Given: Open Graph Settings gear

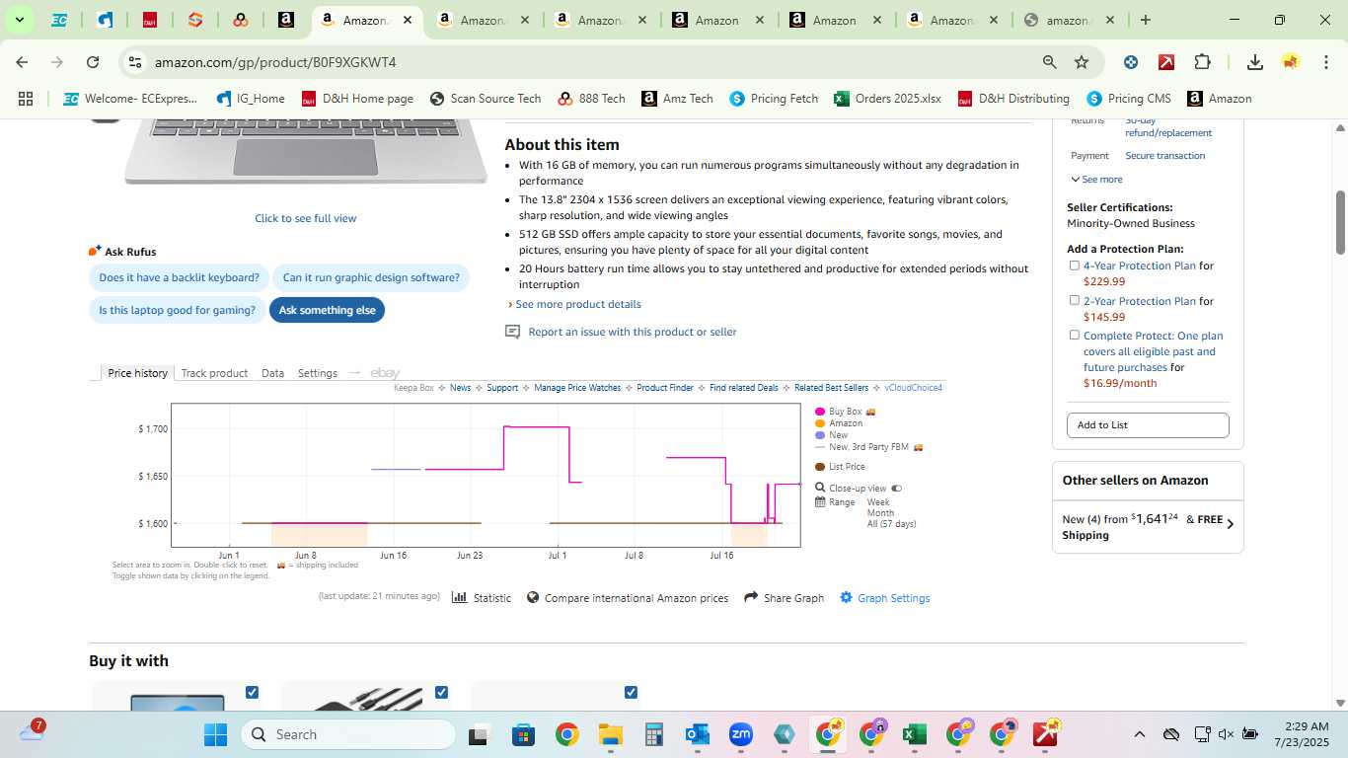Looking at the screenshot, I should point(846,597).
